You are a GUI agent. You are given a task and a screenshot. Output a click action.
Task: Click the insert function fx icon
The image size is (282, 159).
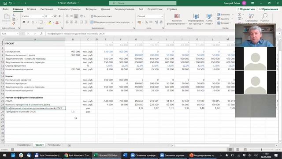[x=41, y=34]
